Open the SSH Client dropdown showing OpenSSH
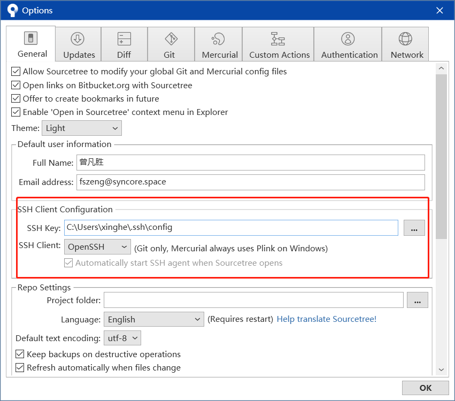 click(97, 246)
